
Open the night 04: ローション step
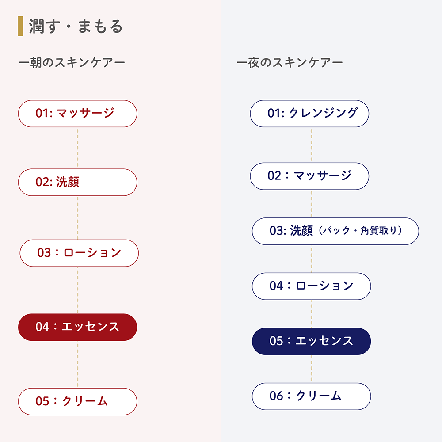(x=312, y=286)
